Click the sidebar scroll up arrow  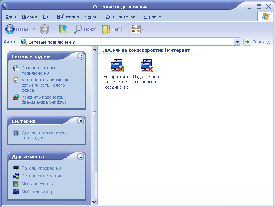click(x=94, y=50)
